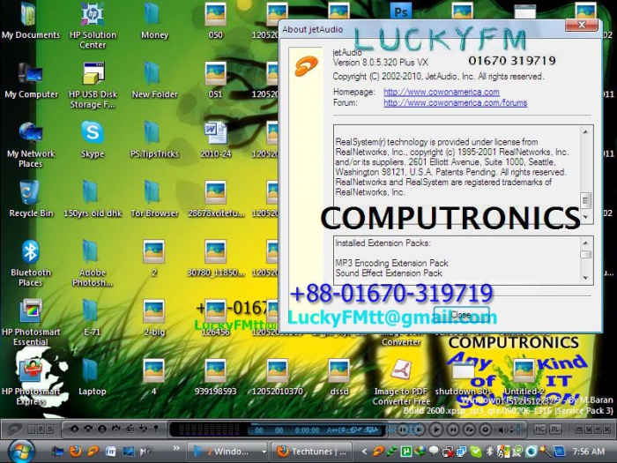Image resolution: width=617 pixels, height=463 pixels.
Task: Open the cowonamerica.com/forums link
Action: tap(456, 103)
